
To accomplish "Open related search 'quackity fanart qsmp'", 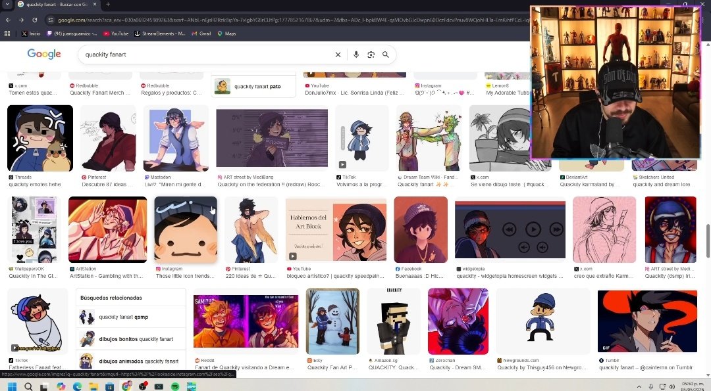I will tap(131, 317).
